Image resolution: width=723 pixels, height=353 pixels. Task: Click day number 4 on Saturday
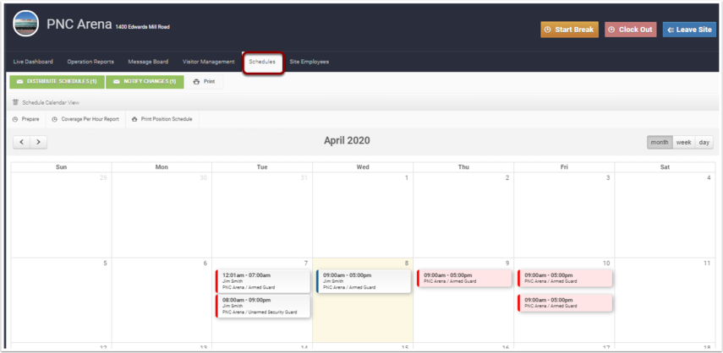(x=709, y=177)
